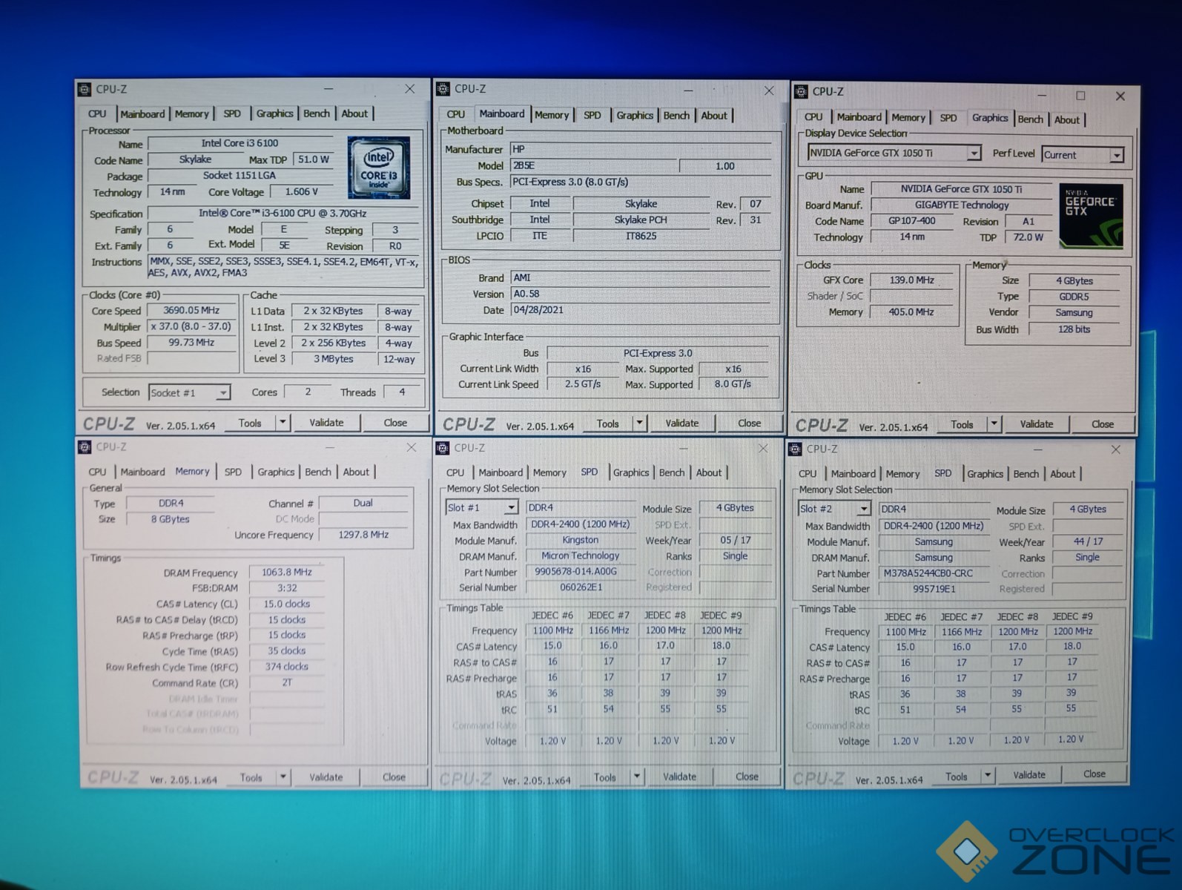
Task: Open Graphics tab in the Mainboard window
Action: 635,115
